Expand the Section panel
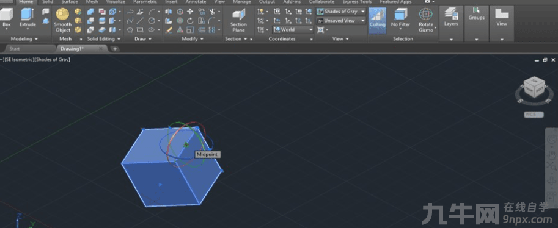This screenshot has width=558, height=228. 236,38
